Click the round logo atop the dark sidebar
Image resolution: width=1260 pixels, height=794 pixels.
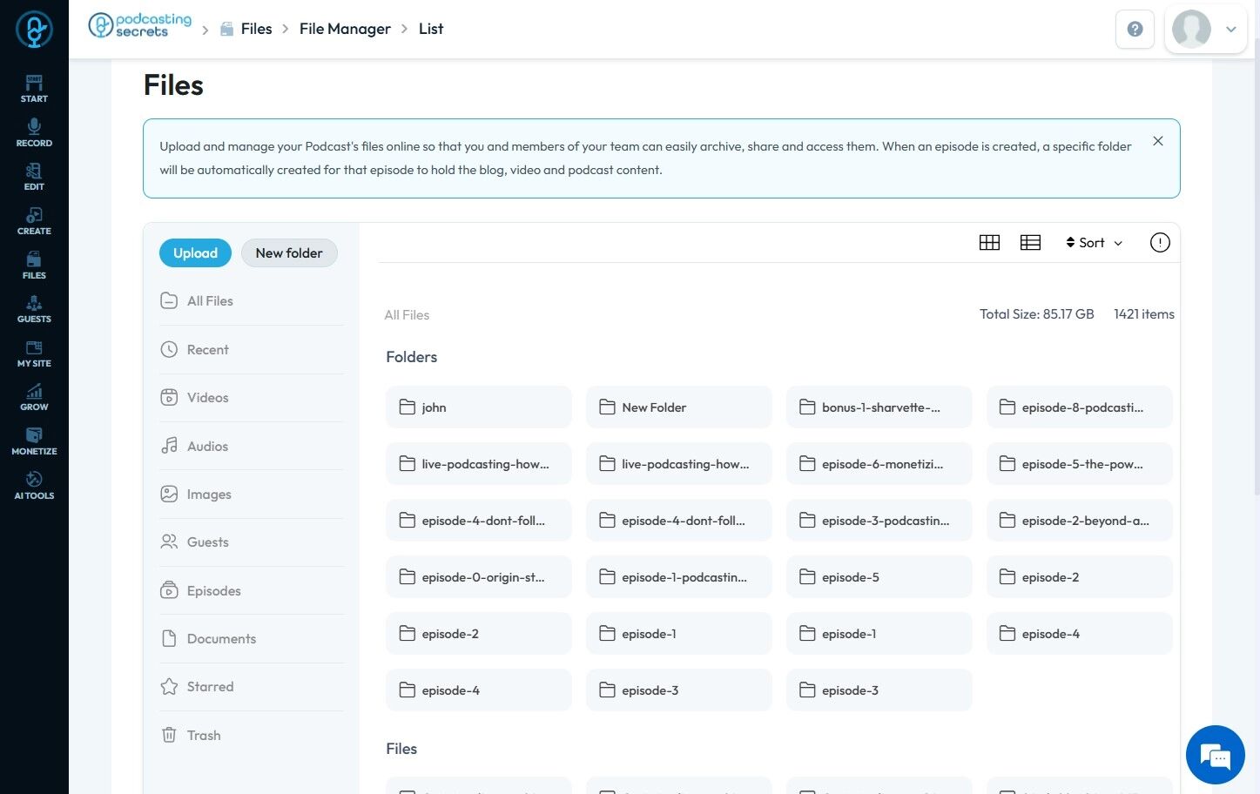34,30
